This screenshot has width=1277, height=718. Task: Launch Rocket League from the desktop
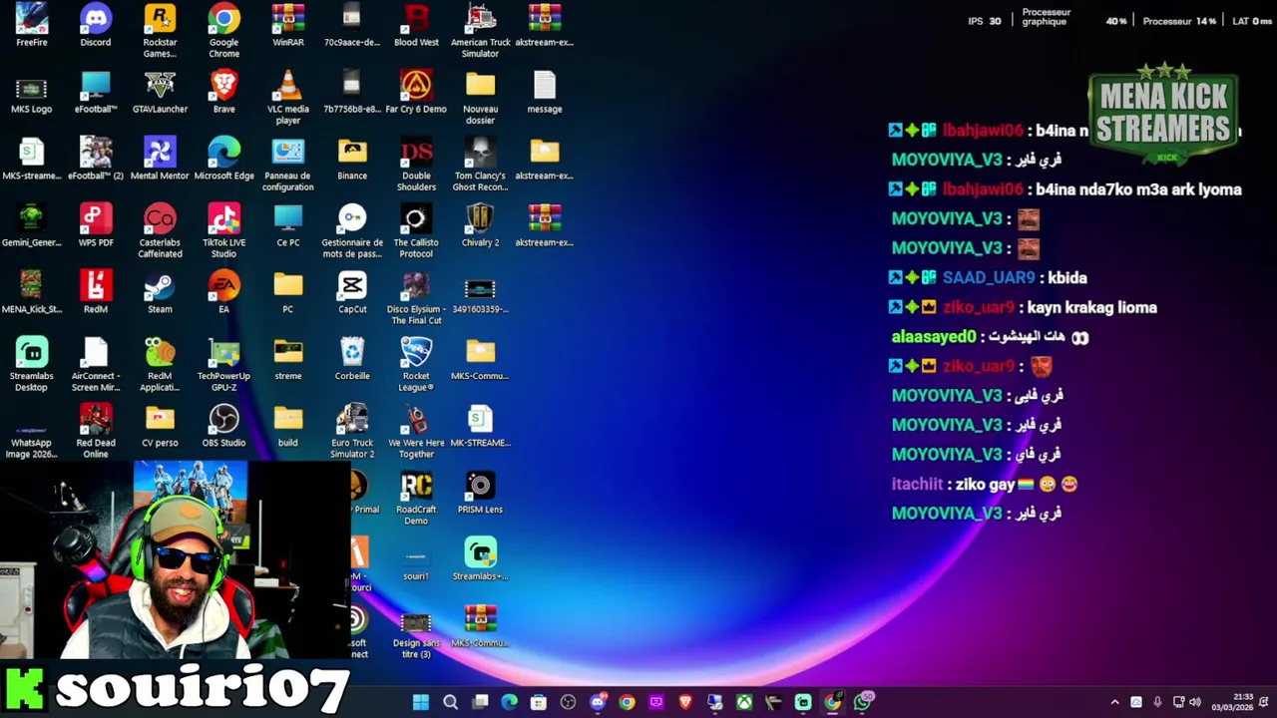click(416, 365)
